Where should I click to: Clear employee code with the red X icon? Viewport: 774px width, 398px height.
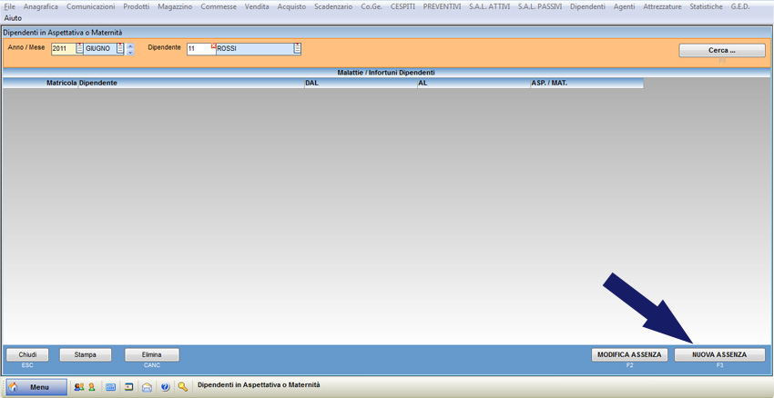pos(213,45)
